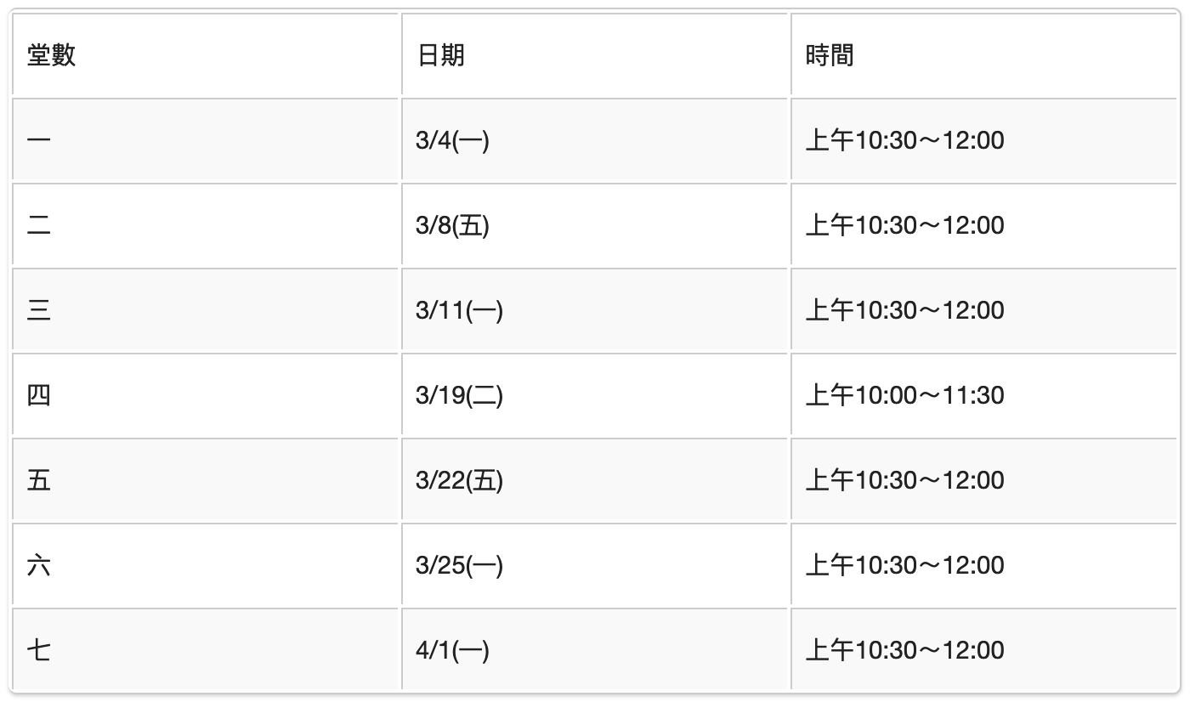The width and height of the screenshot is (1190, 702).
Task: Click the 時間 column header
Action: click(830, 56)
